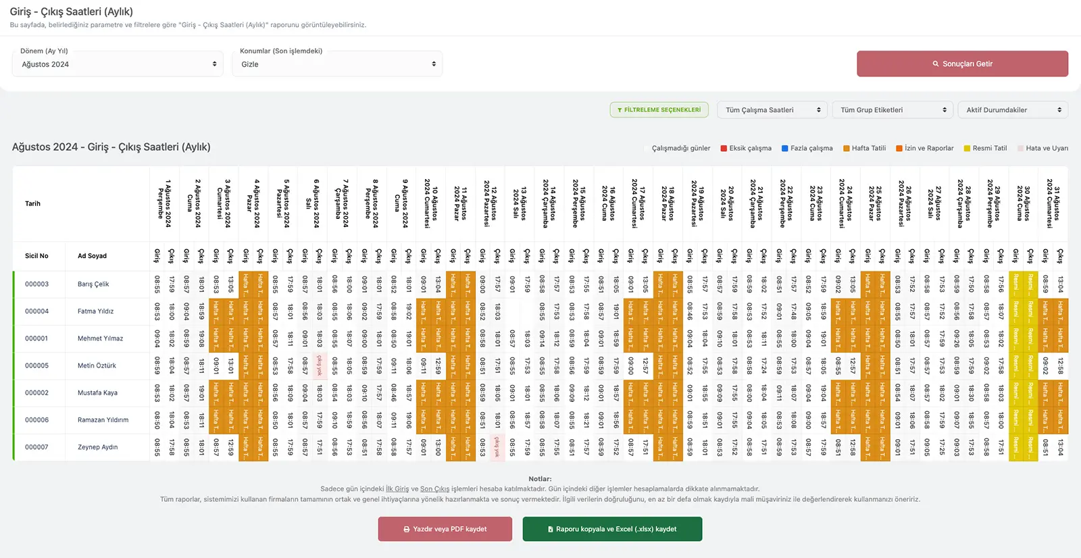The height and width of the screenshot is (558, 1081).
Task: Click the yellow Resmi Tatil legend swatch
Action: click(967, 149)
